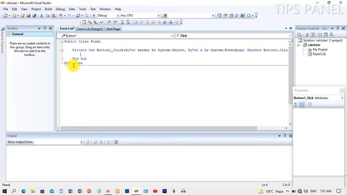Open the Build menu

48,9
